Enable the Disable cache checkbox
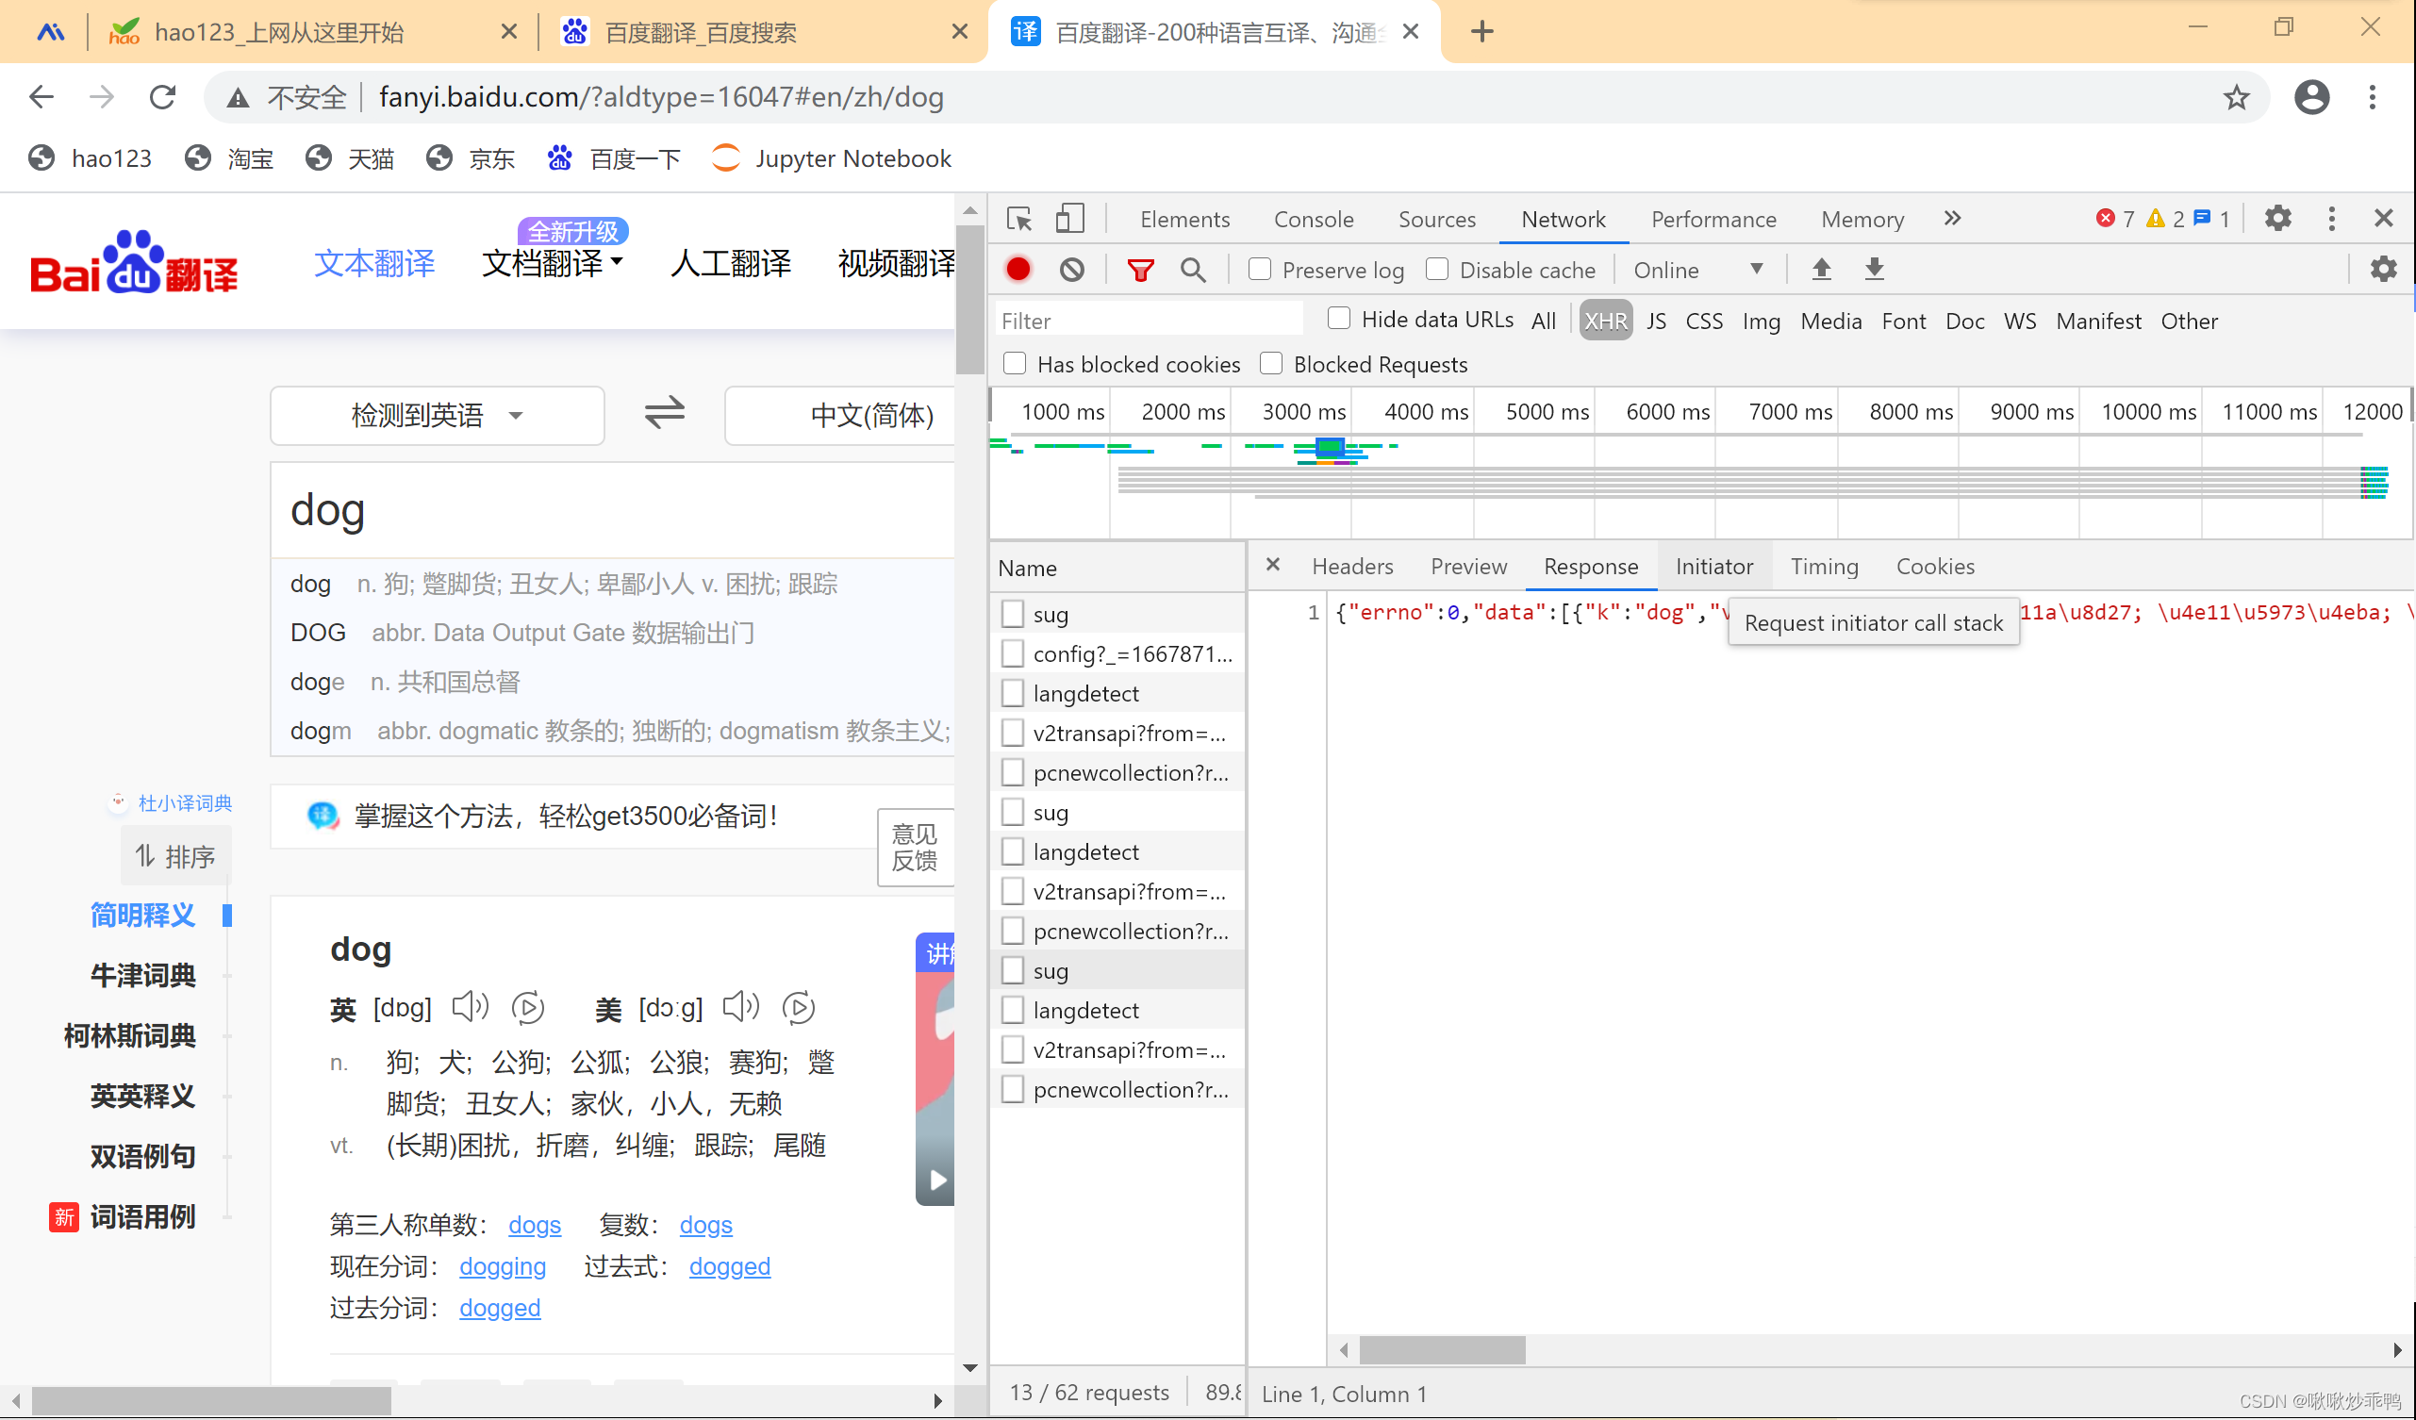2416x1420 pixels. pos(1436,270)
